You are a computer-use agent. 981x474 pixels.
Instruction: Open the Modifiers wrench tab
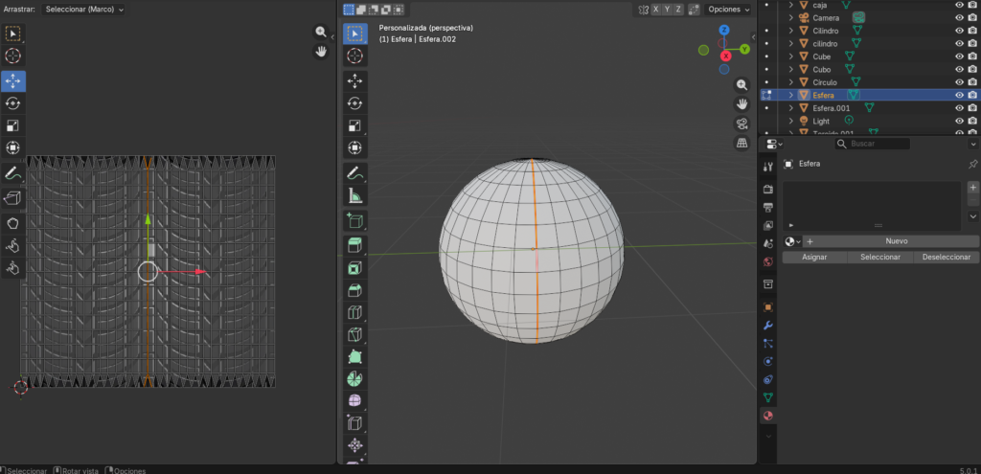click(767, 325)
